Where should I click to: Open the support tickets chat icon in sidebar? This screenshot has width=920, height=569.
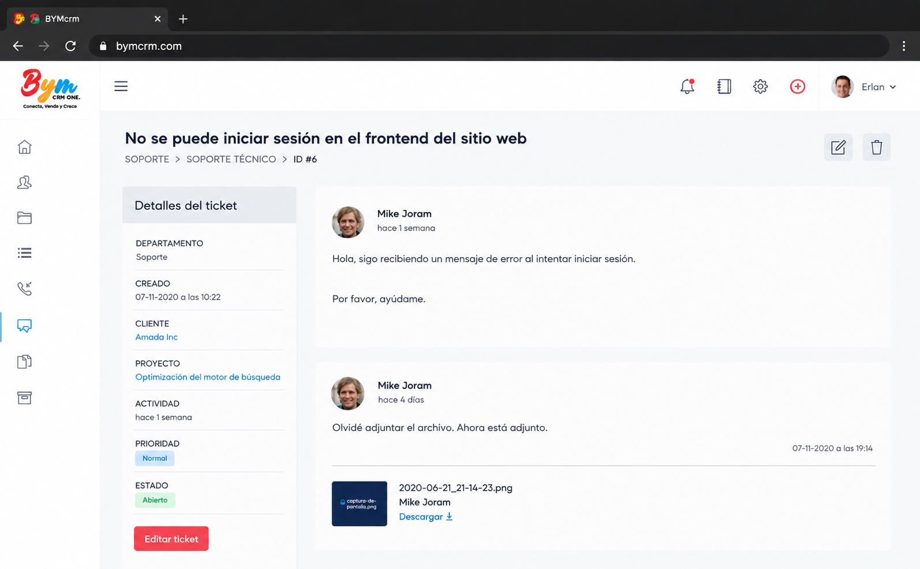pyautogui.click(x=24, y=326)
